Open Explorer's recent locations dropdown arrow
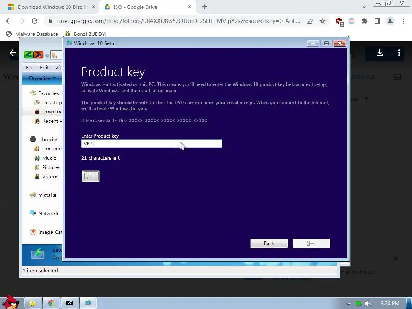 pyautogui.click(x=47, y=56)
